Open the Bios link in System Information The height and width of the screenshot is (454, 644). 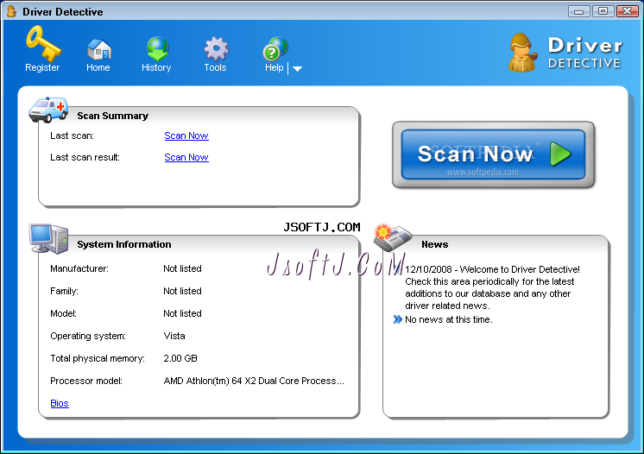60,404
